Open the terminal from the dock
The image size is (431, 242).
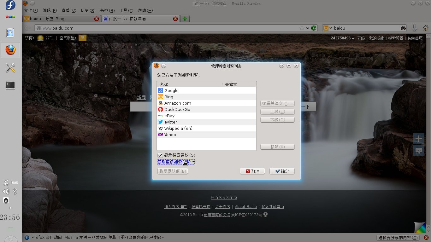coord(10,85)
